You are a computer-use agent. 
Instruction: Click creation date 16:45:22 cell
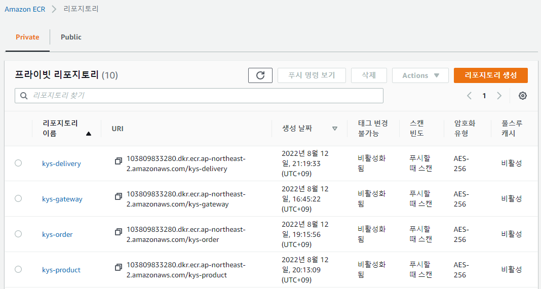pos(305,199)
